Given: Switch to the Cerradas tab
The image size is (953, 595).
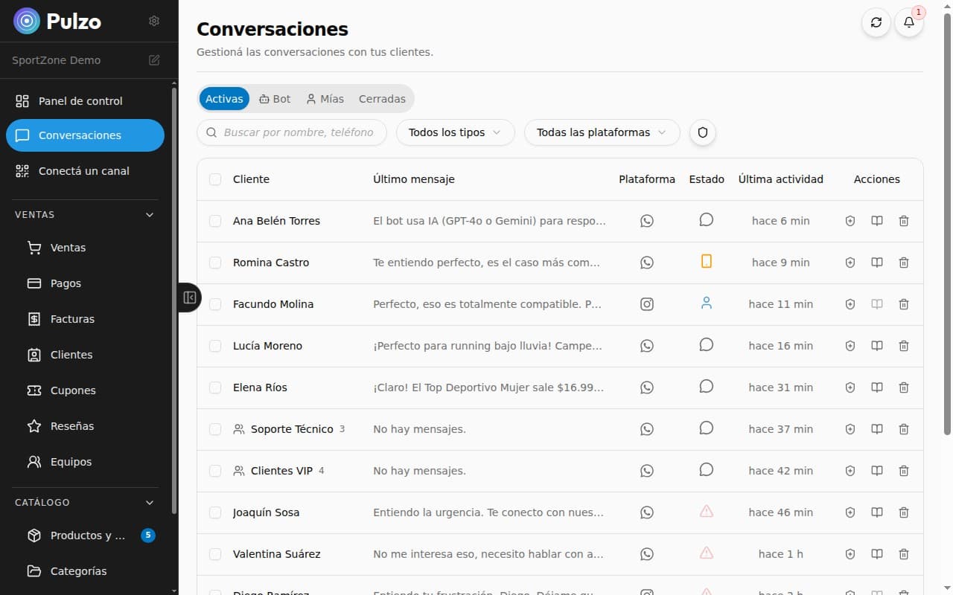Looking at the screenshot, I should (x=382, y=98).
